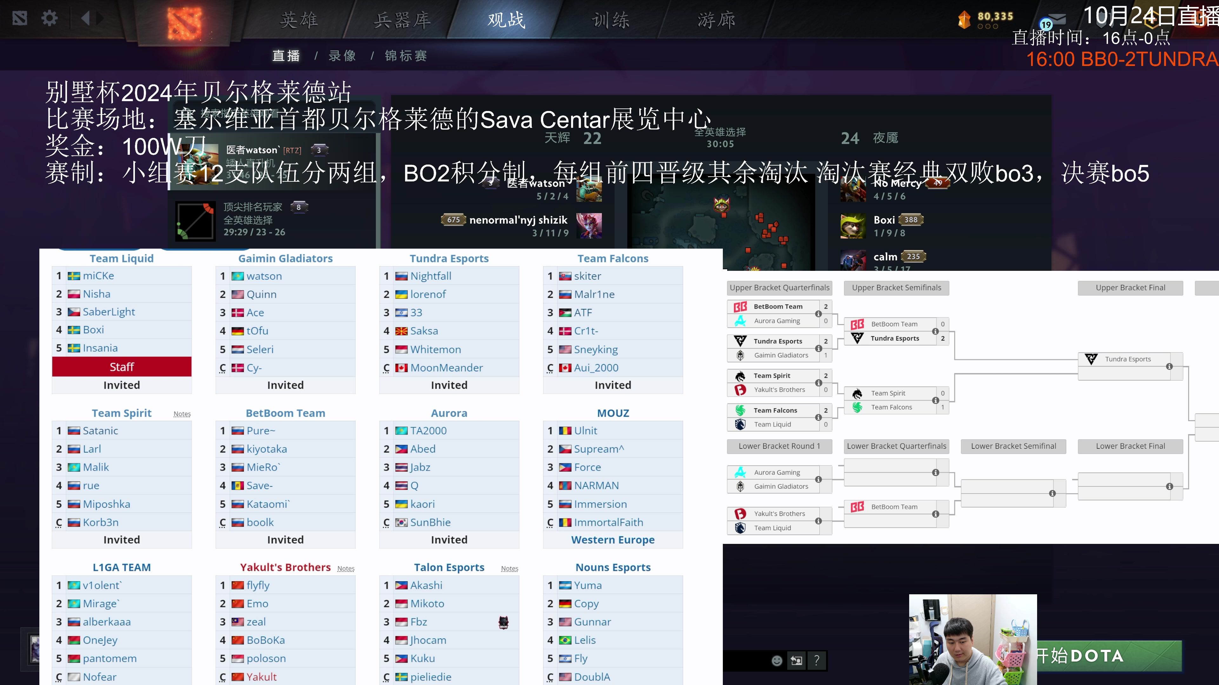Screen dimensions: 1219x685
Task: Open the 游廊 Arcade tab
Action: tap(716, 20)
